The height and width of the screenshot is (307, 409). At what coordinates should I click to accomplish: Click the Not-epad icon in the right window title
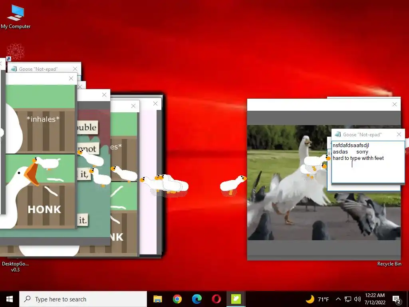pyautogui.click(x=338, y=134)
